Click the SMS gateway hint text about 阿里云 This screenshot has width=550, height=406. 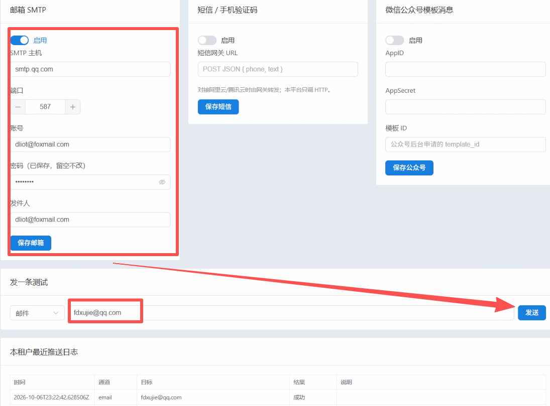pos(264,90)
